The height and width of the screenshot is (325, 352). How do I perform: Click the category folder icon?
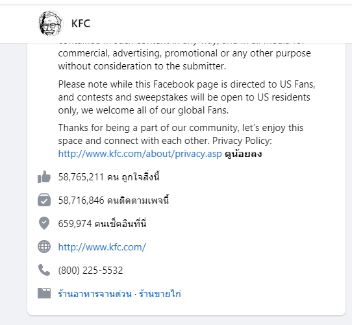coord(44,293)
